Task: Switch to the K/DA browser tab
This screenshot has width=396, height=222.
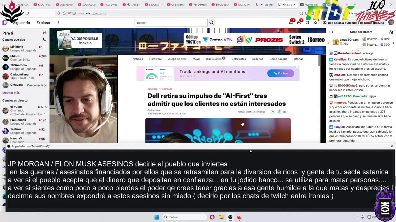Action: coord(42,5)
